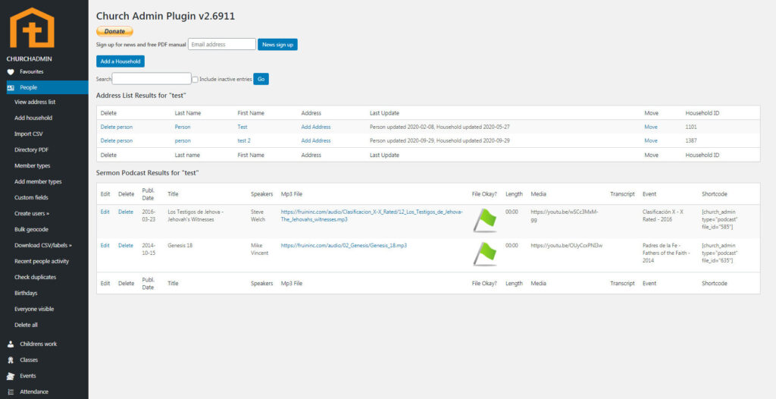The width and height of the screenshot is (776, 399).
Task: Open the Birthdays sidebar item
Action: pyautogui.click(x=26, y=294)
